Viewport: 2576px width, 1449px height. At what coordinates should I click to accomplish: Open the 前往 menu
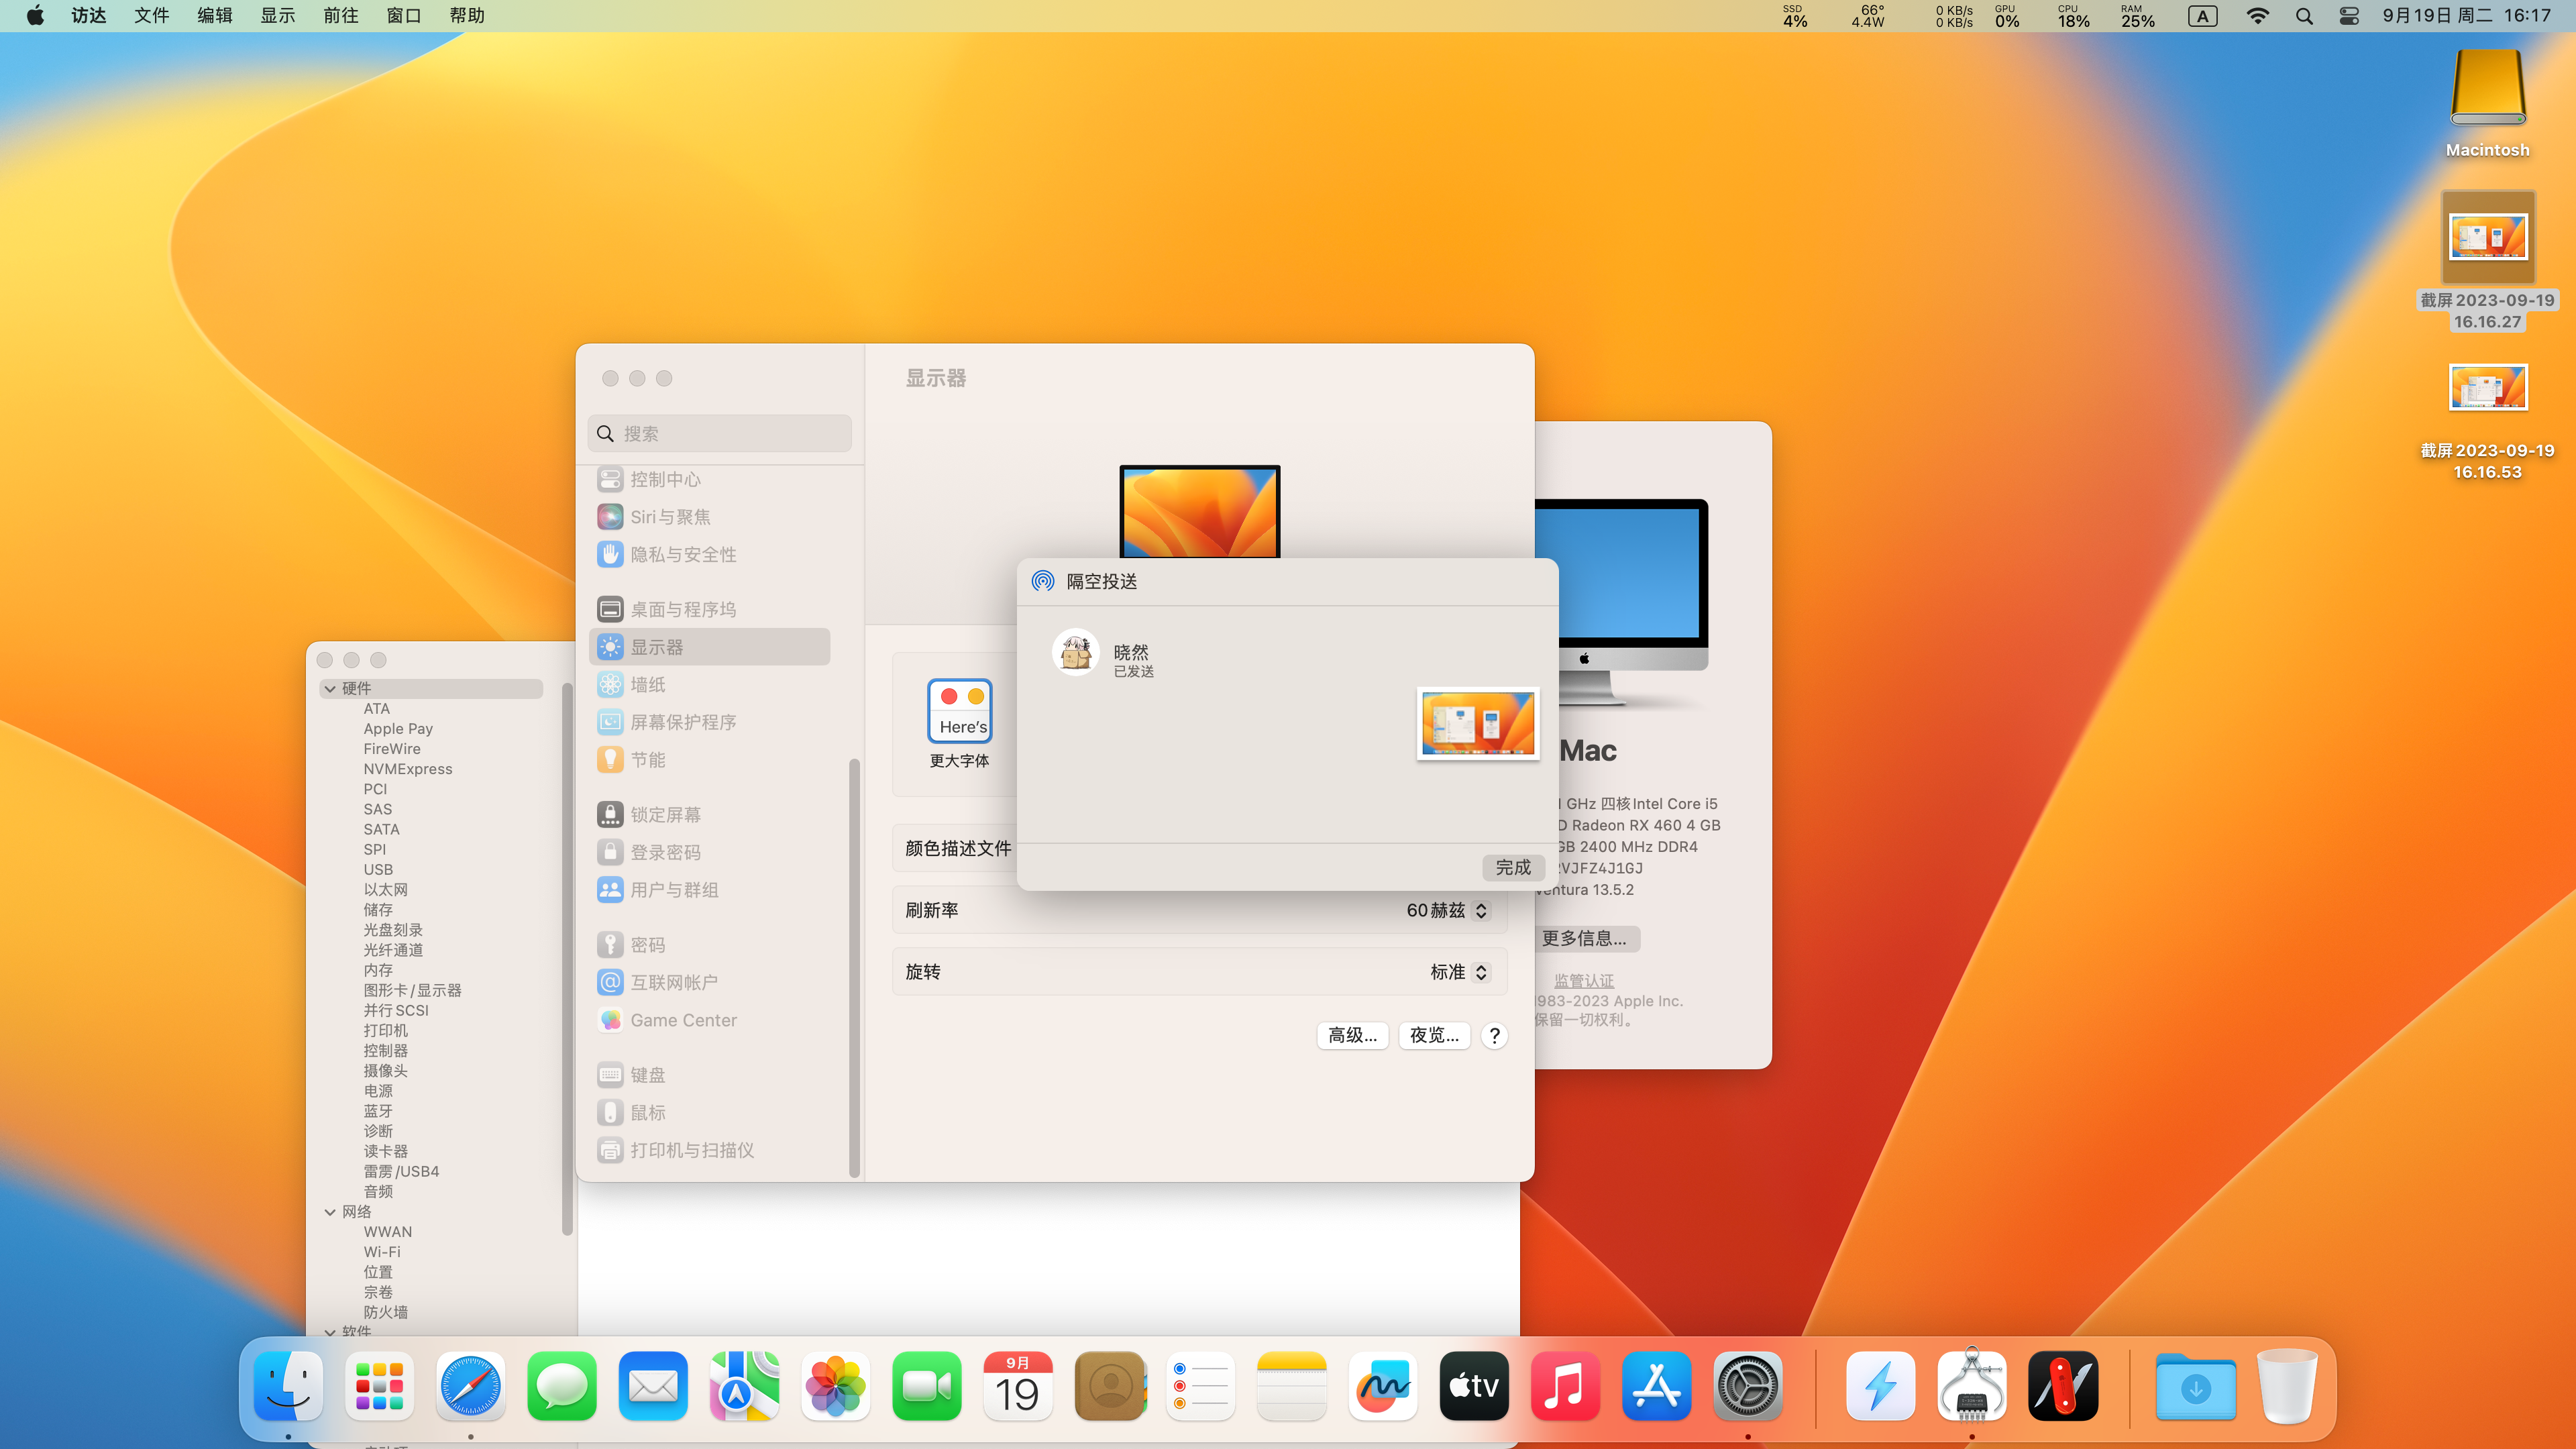click(x=340, y=16)
